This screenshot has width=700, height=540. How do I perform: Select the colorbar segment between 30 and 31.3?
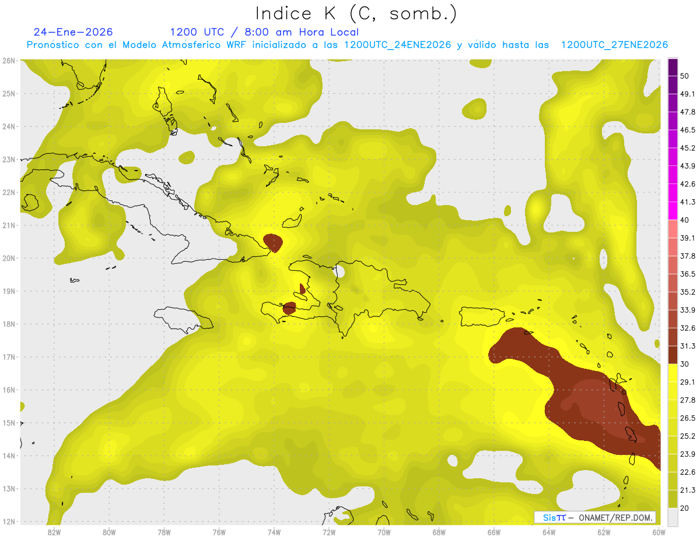click(673, 355)
